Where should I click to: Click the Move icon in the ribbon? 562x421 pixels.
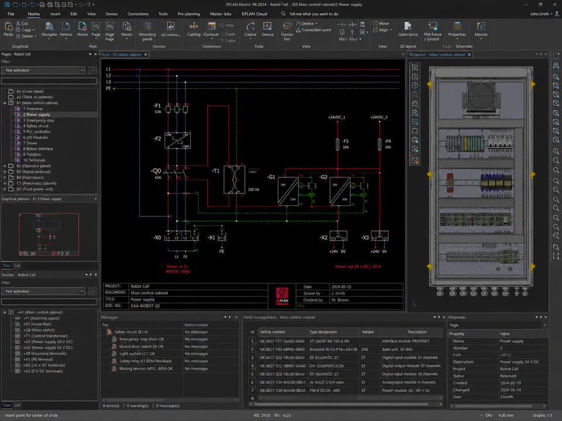375,23
